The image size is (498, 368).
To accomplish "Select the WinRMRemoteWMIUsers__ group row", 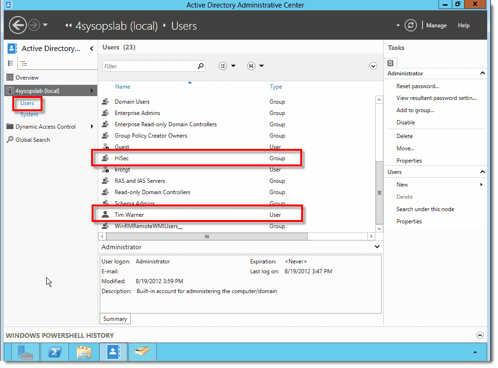I will [x=237, y=226].
